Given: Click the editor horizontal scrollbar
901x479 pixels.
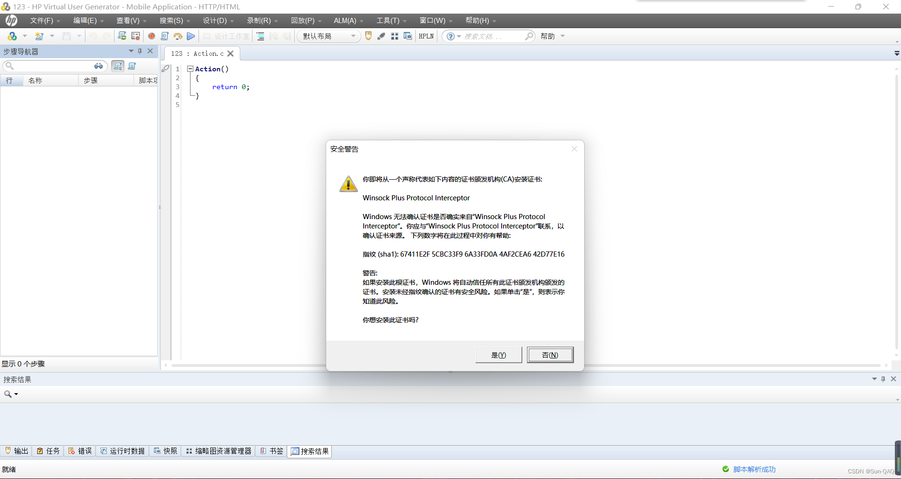Looking at the screenshot, I should pos(526,365).
